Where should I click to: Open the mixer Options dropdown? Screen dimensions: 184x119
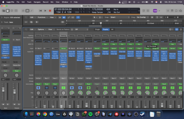42,29
